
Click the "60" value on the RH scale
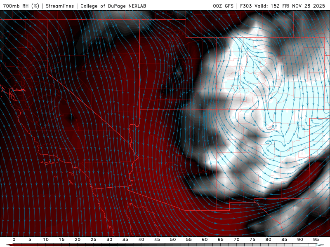coord(205,240)
